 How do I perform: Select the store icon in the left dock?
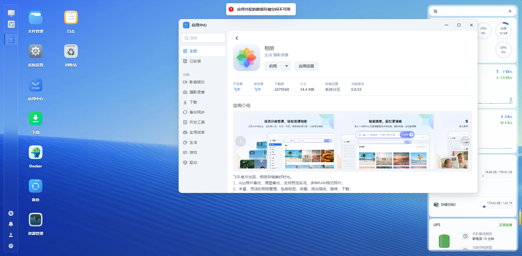[11, 39]
